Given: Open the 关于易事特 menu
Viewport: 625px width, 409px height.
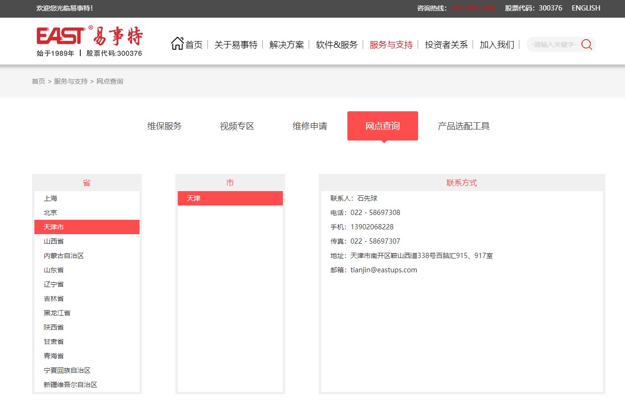Looking at the screenshot, I should point(236,45).
